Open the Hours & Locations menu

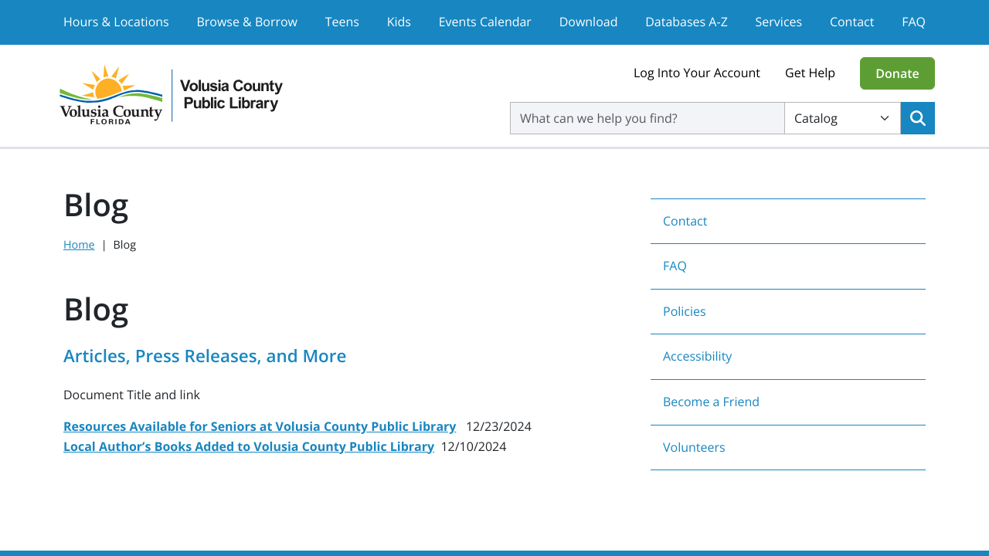coord(116,22)
